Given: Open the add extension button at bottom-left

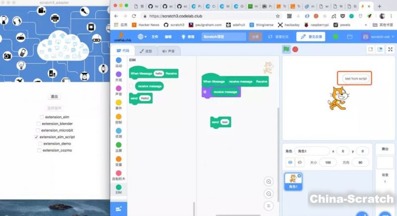Looking at the screenshot, I should click(119, 210).
